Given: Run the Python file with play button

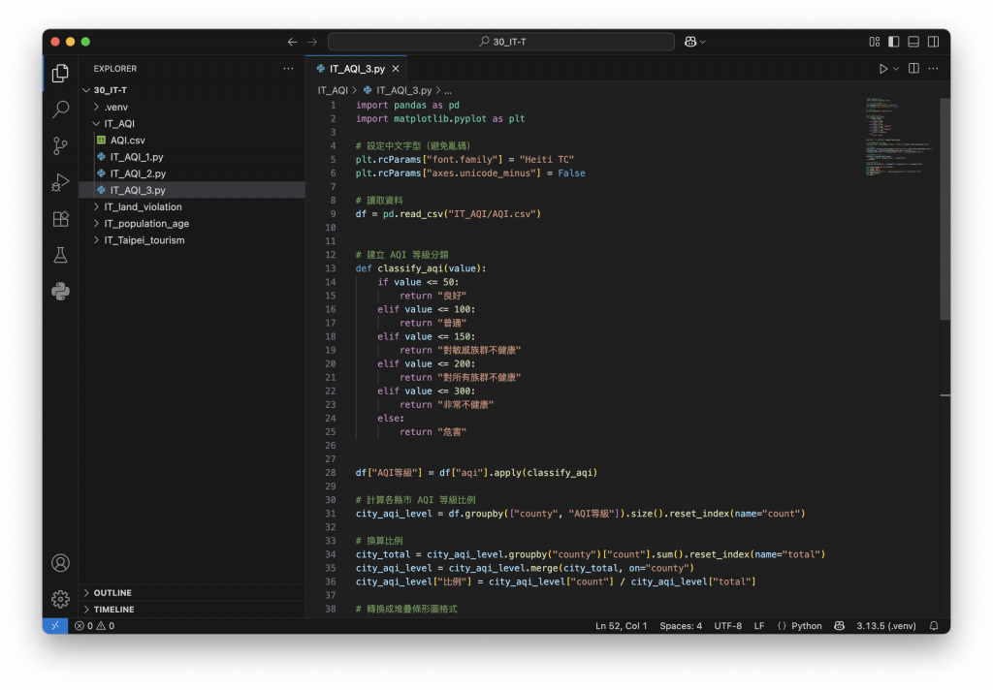Looking at the screenshot, I should click(x=882, y=69).
